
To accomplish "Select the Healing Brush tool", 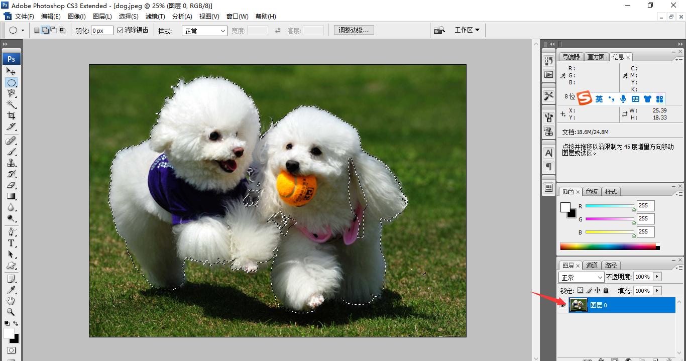I will point(11,140).
